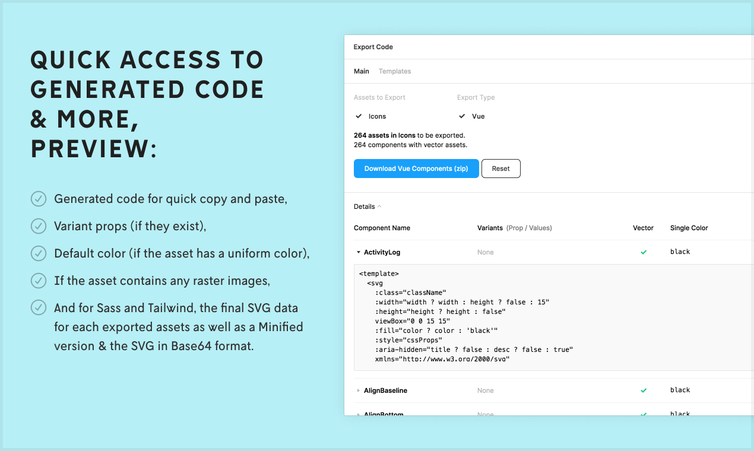Click the vector checkmark beside AlignBaseline
Screen dimensions: 754x451
pyautogui.click(x=644, y=390)
